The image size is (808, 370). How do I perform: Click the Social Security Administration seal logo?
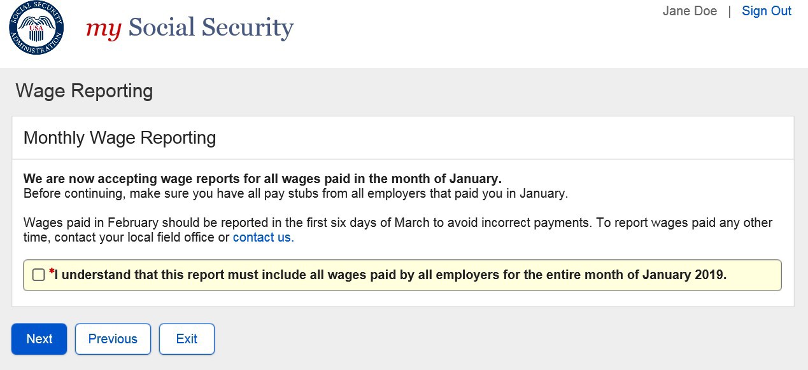pos(36,28)
